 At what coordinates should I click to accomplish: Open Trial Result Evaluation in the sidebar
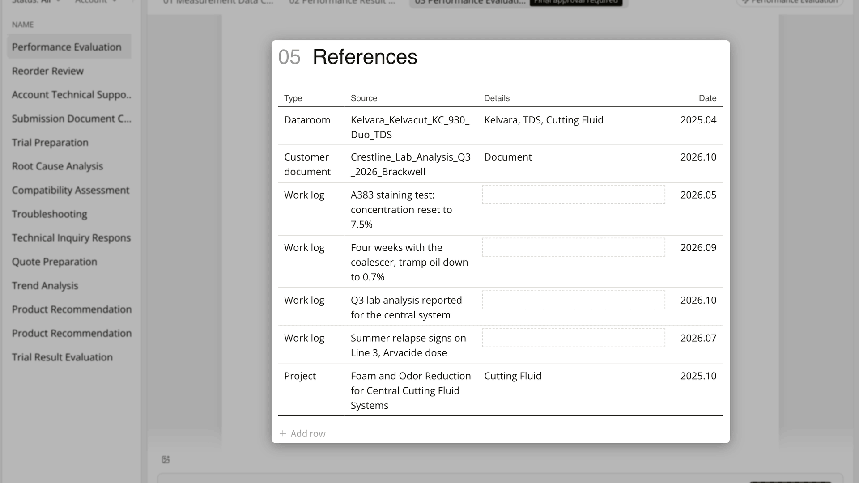(62, 357)
